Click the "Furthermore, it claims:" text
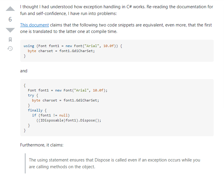This screenshot has height=175, width=224. tap(42, 145)
